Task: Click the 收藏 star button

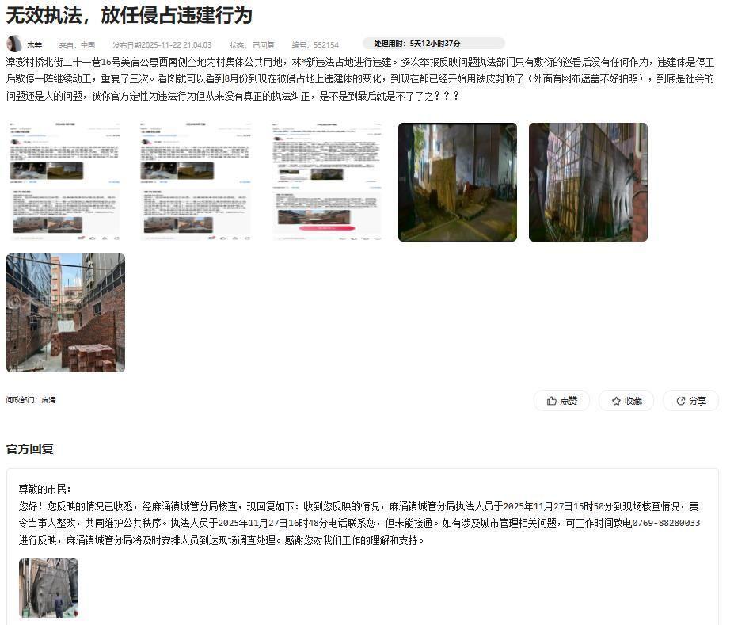Action: tap(626, 401)
